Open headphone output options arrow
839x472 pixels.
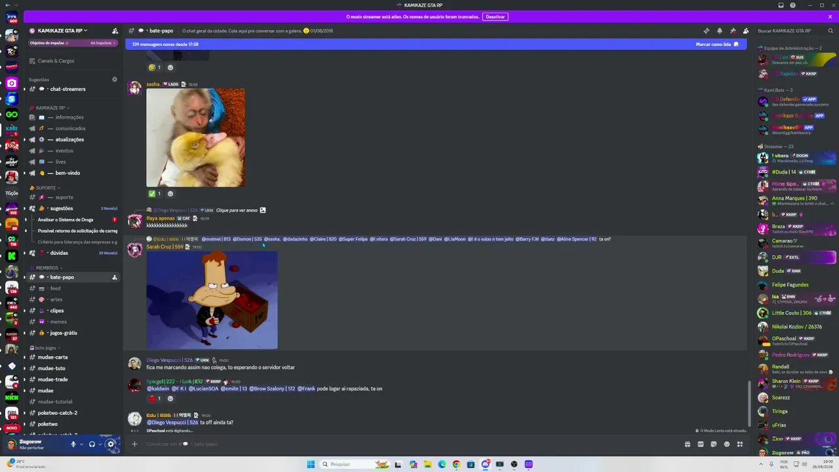[x=100, y=444]
